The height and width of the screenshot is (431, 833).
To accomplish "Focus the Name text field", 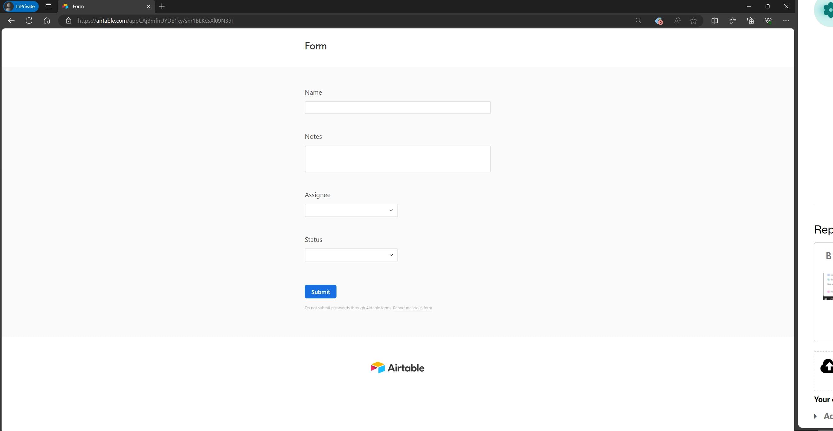I will (397, 107).
